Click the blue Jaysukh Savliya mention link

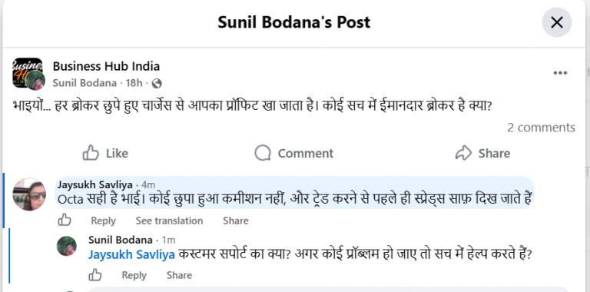coord(131,255)
